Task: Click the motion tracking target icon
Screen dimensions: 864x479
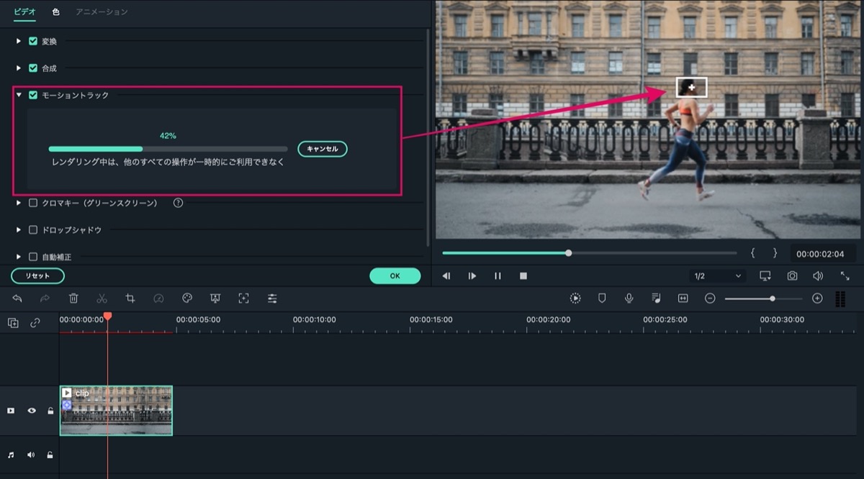Action: [x=244, y=298]
